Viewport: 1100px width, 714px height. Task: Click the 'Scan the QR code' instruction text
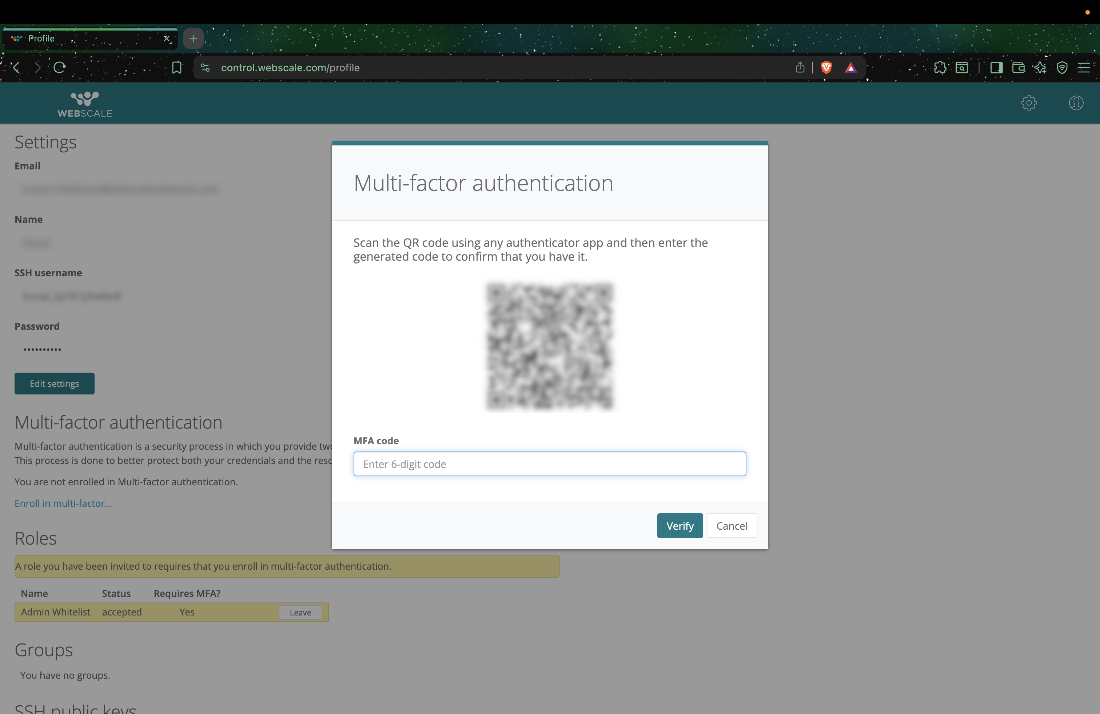click(x=531, y=249)
